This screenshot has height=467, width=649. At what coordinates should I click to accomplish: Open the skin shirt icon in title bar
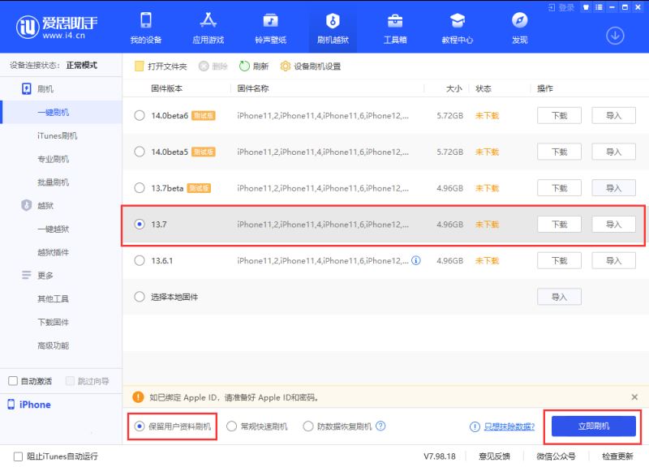[x=586, y=7]
